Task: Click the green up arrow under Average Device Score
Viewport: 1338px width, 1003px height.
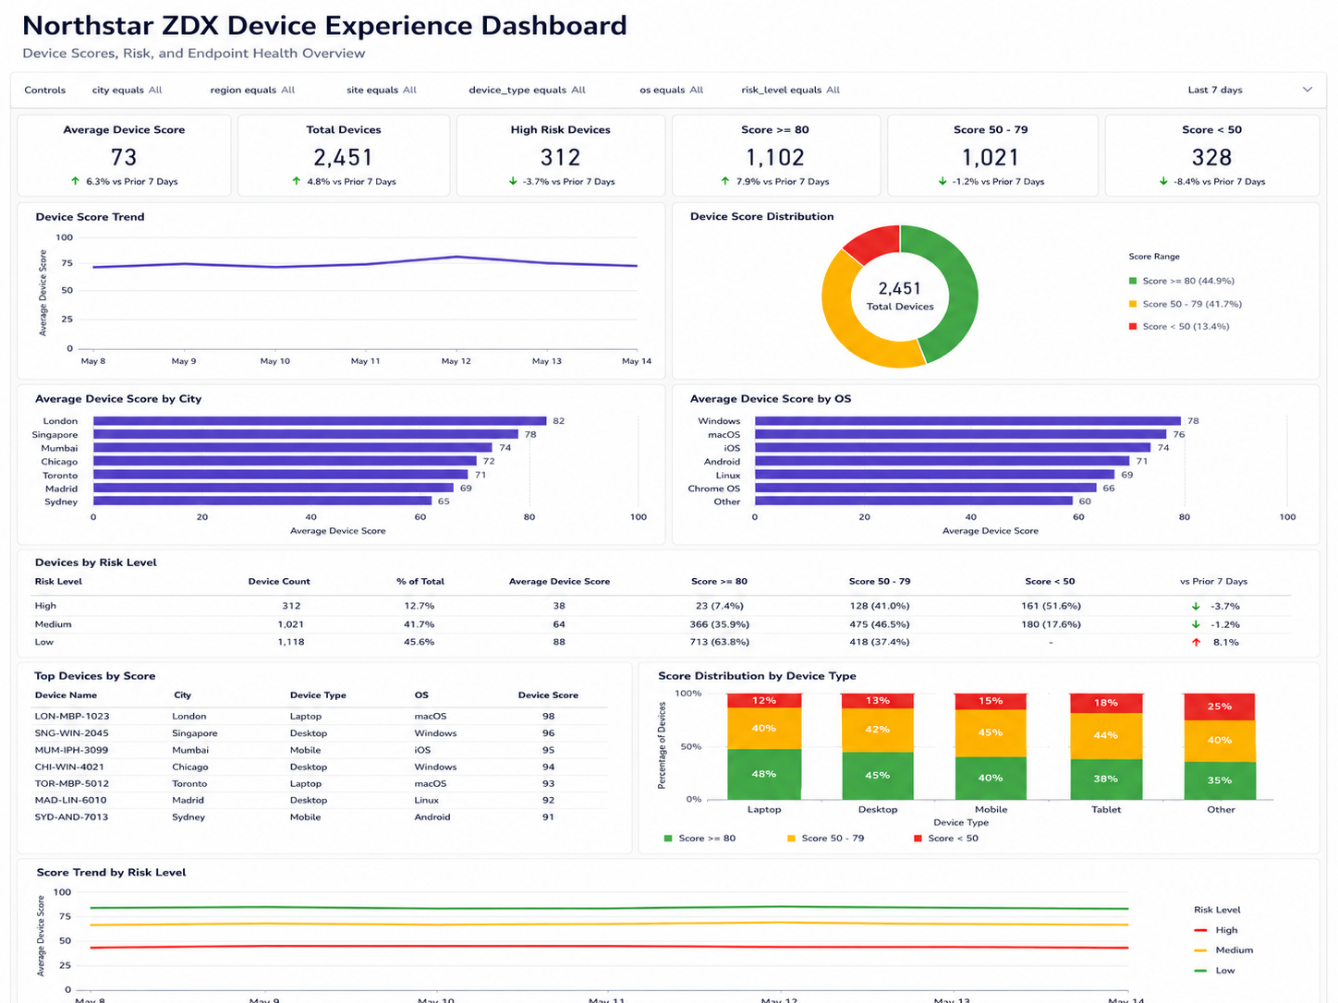Action: point(76,181)
